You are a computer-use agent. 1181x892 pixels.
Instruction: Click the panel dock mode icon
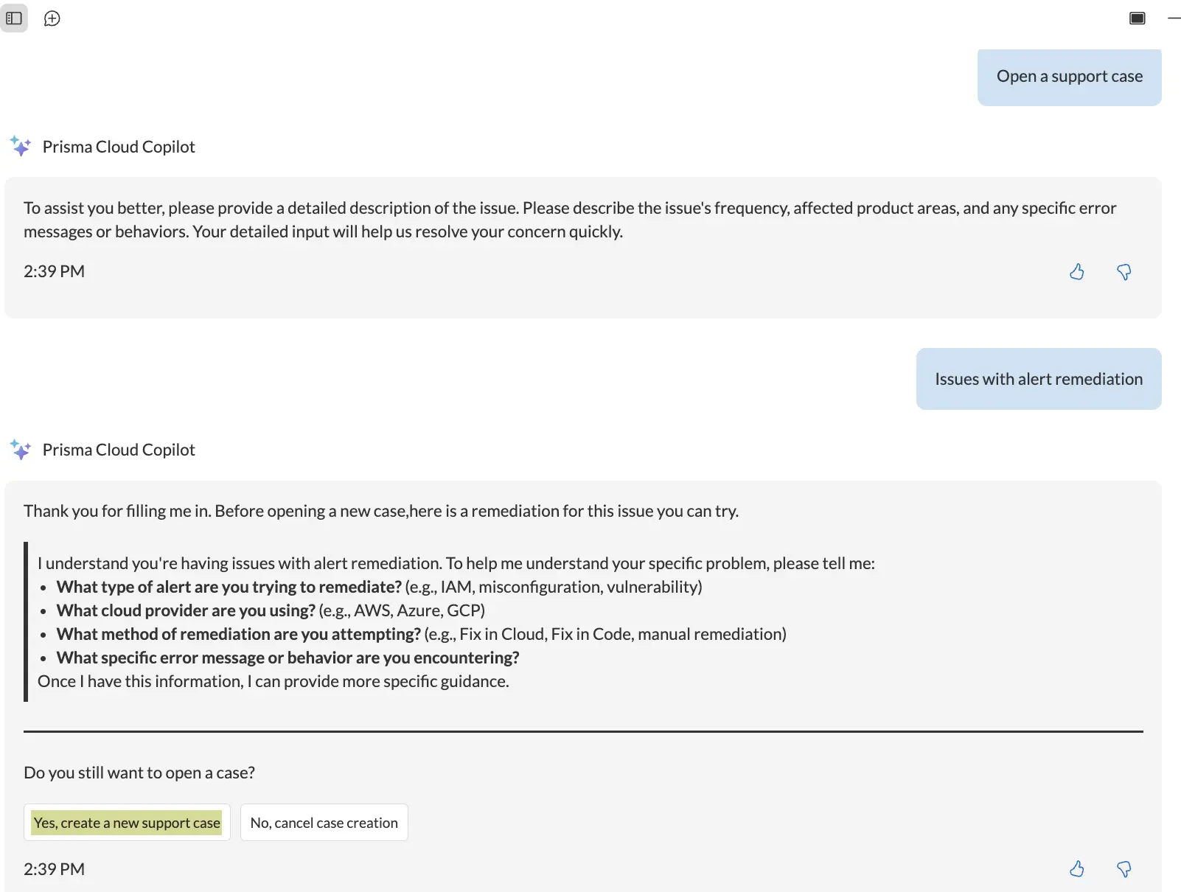click(x=1137, y=18)
